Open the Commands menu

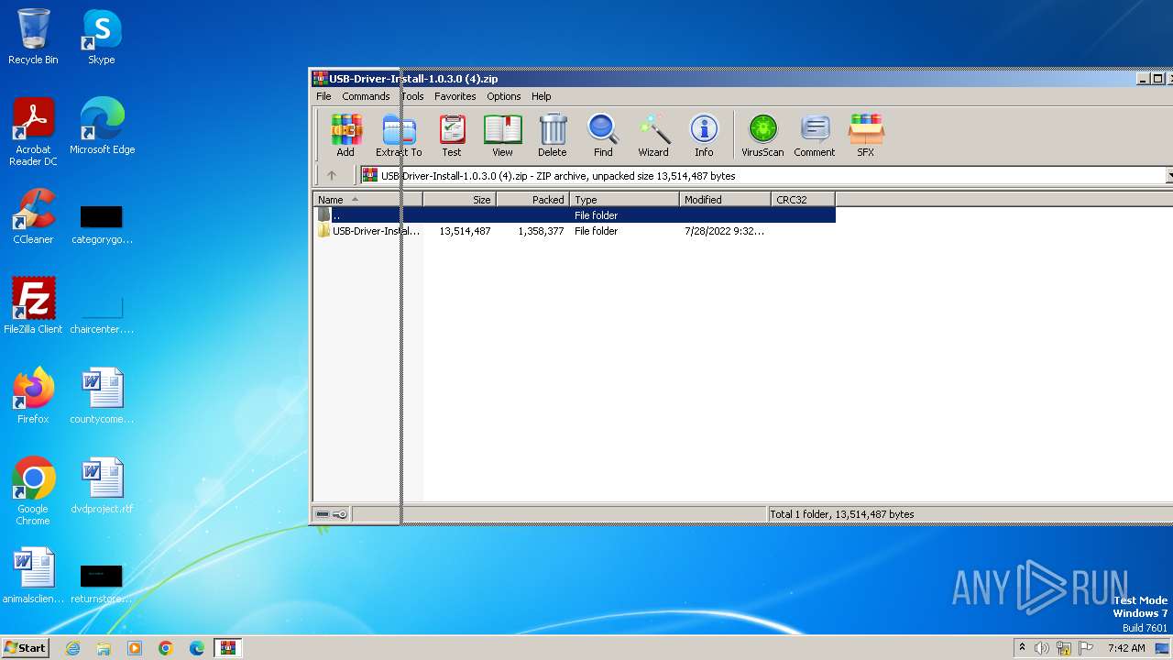[366, 96]
